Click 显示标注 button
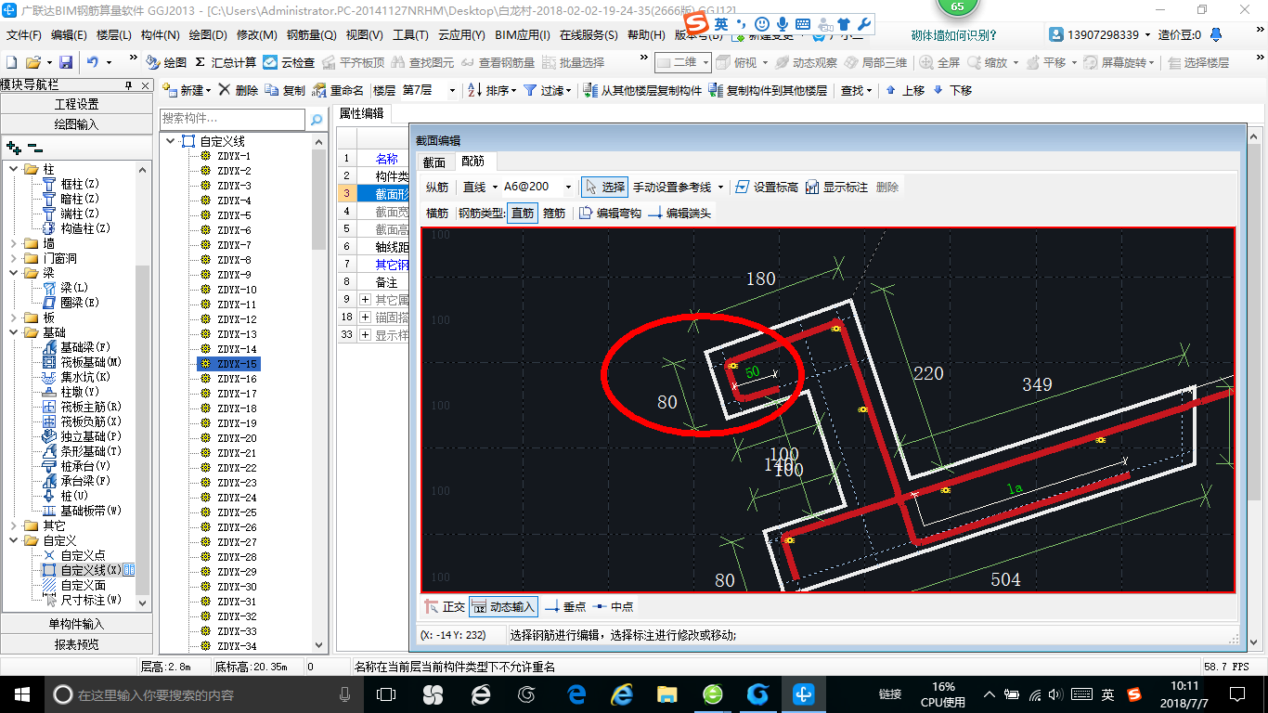Image resolution: width=1268 pixels, height=713 pixels. coord(836,187)
